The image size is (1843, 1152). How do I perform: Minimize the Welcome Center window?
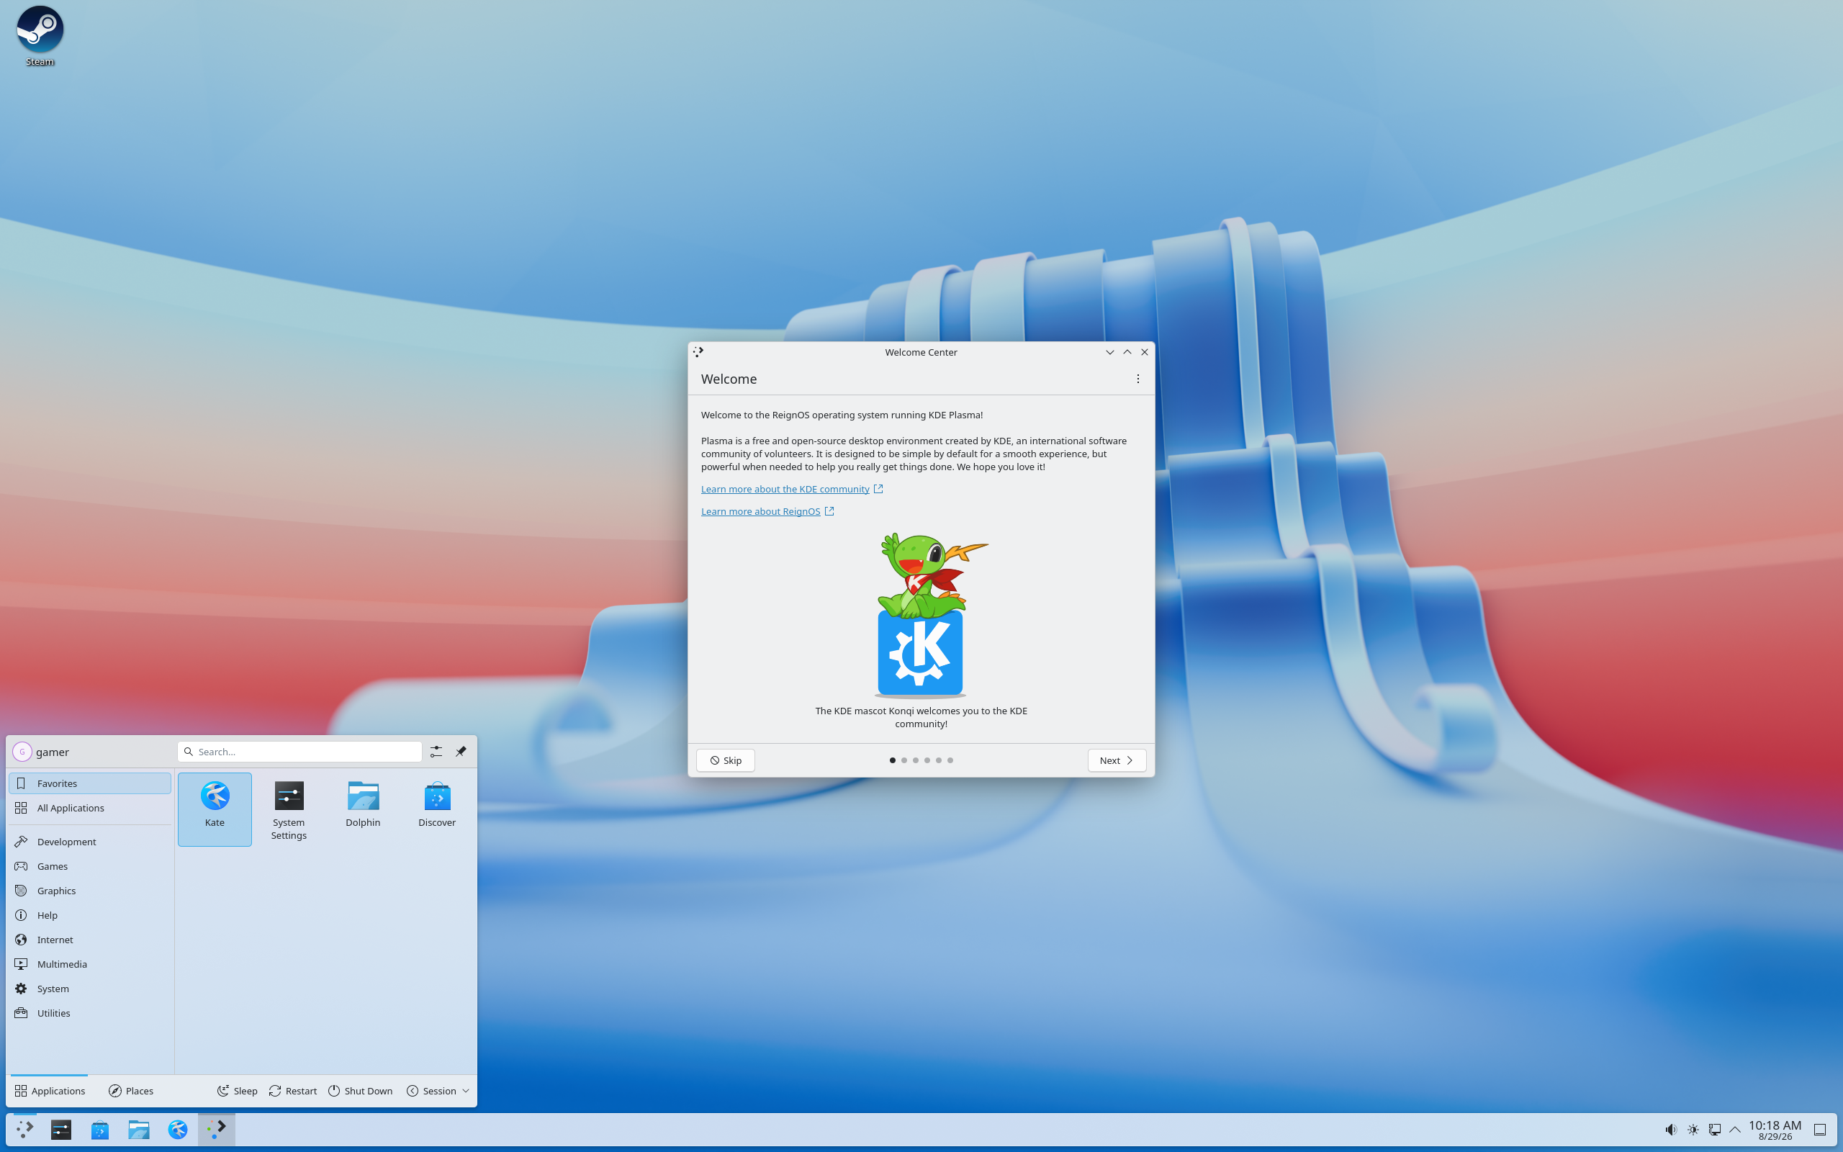[x=1109, y=352]
